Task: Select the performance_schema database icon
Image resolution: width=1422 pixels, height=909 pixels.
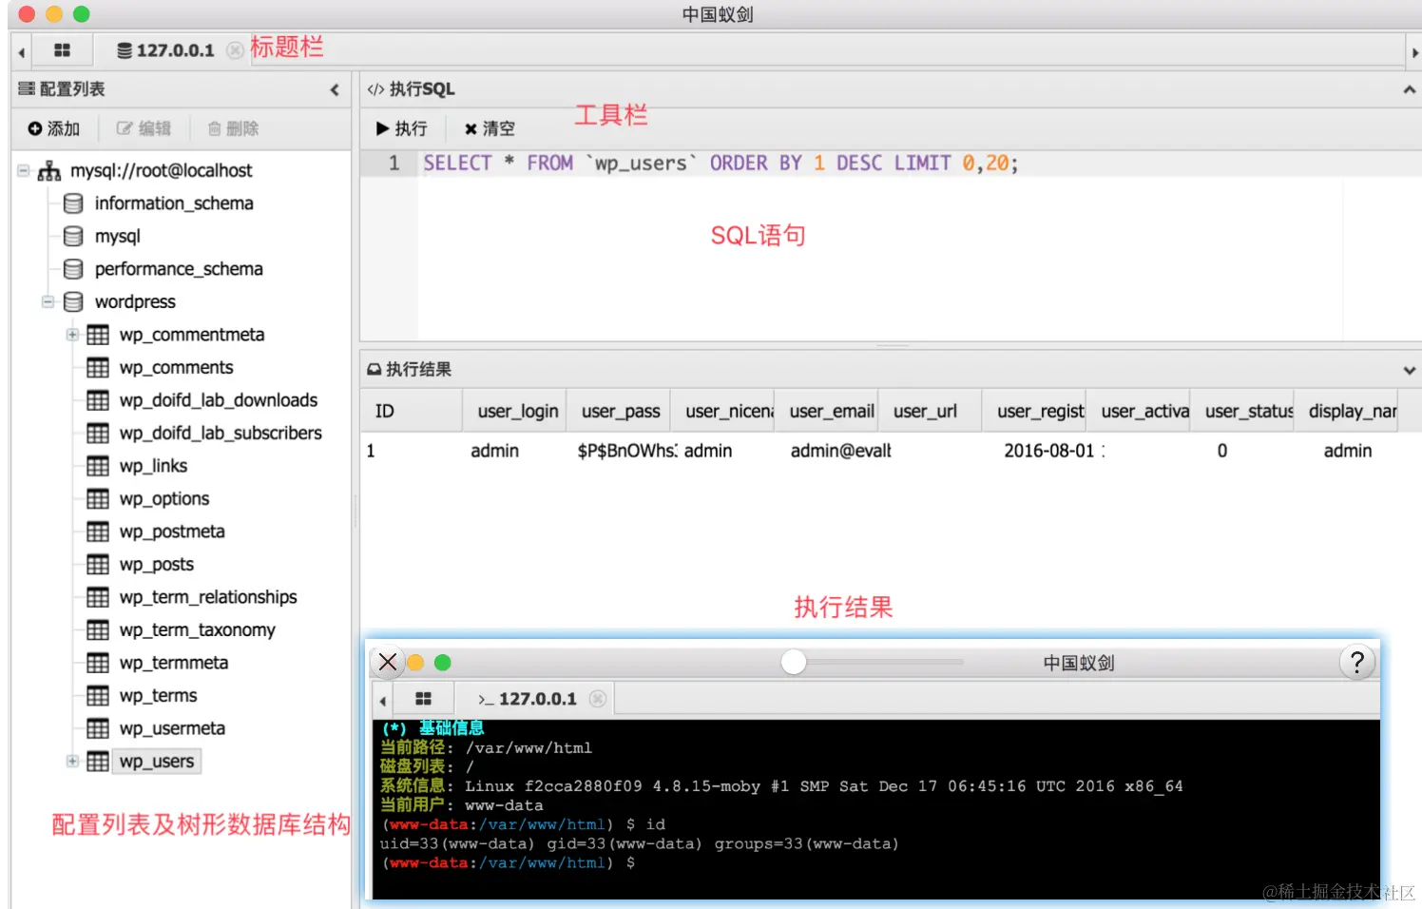Action: [x=73, y=269]
